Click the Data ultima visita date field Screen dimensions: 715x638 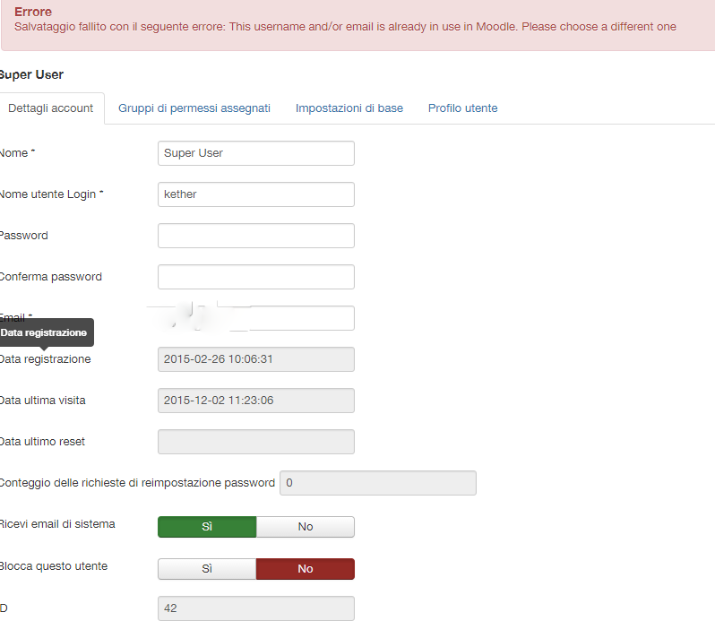click(x=256, y=401)
